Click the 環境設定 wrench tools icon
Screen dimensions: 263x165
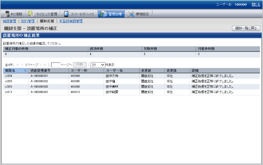[131, 14]
